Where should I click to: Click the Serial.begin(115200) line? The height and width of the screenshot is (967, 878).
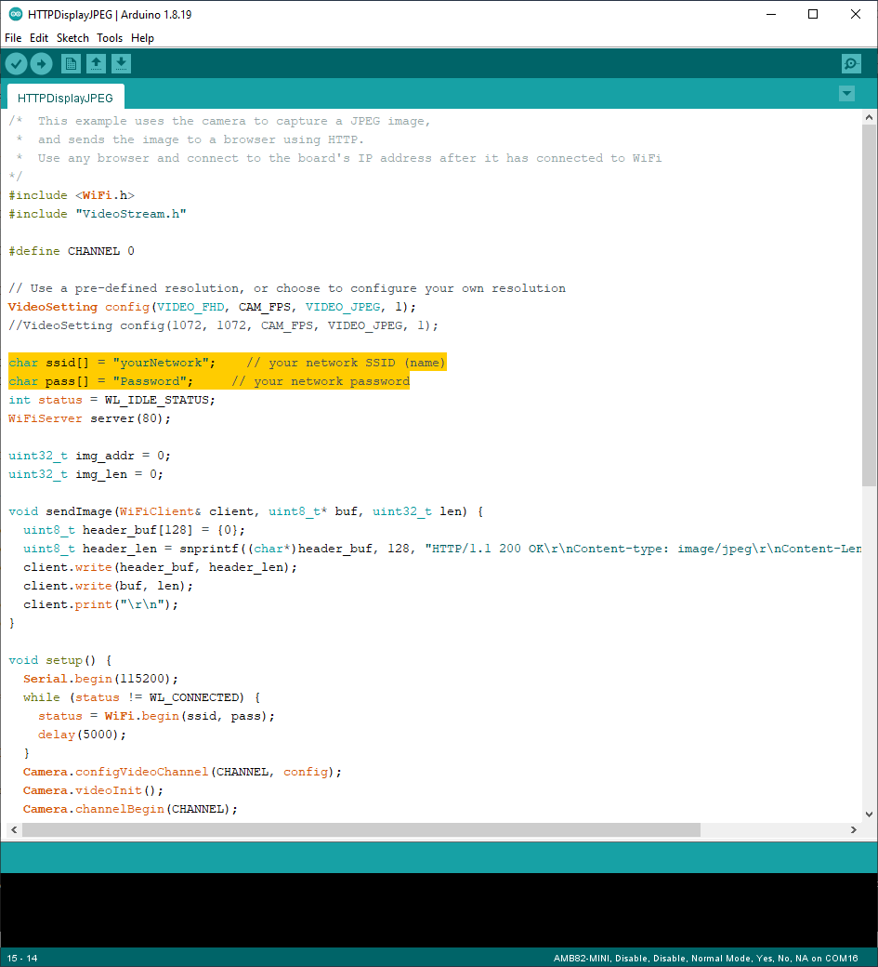click(x=101, y=679)
